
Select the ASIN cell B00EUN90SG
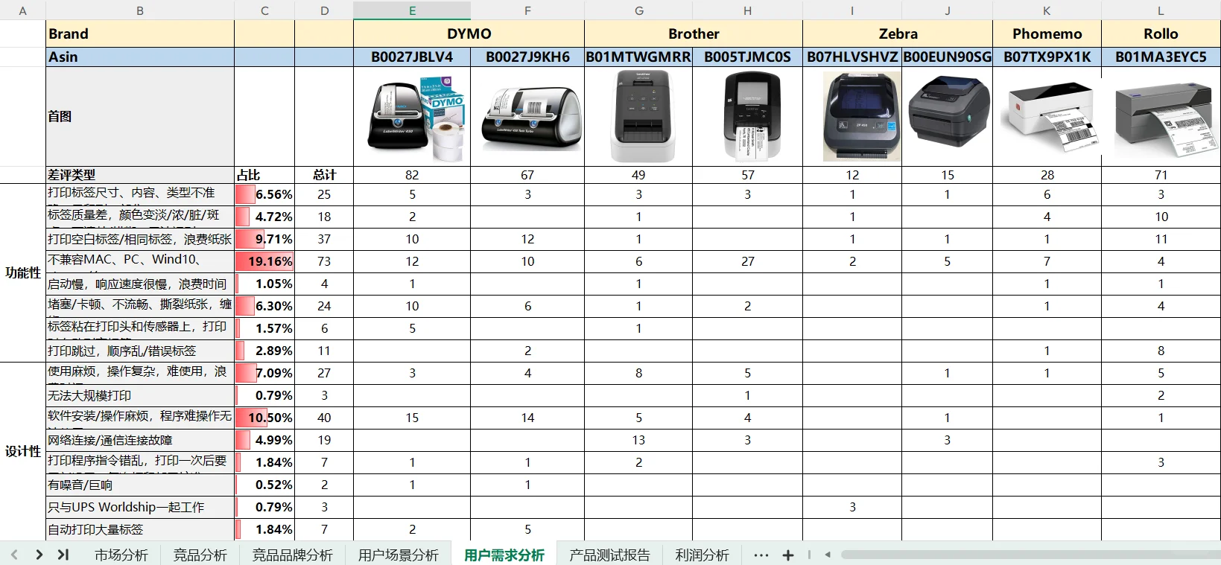(x=947, y=57)
